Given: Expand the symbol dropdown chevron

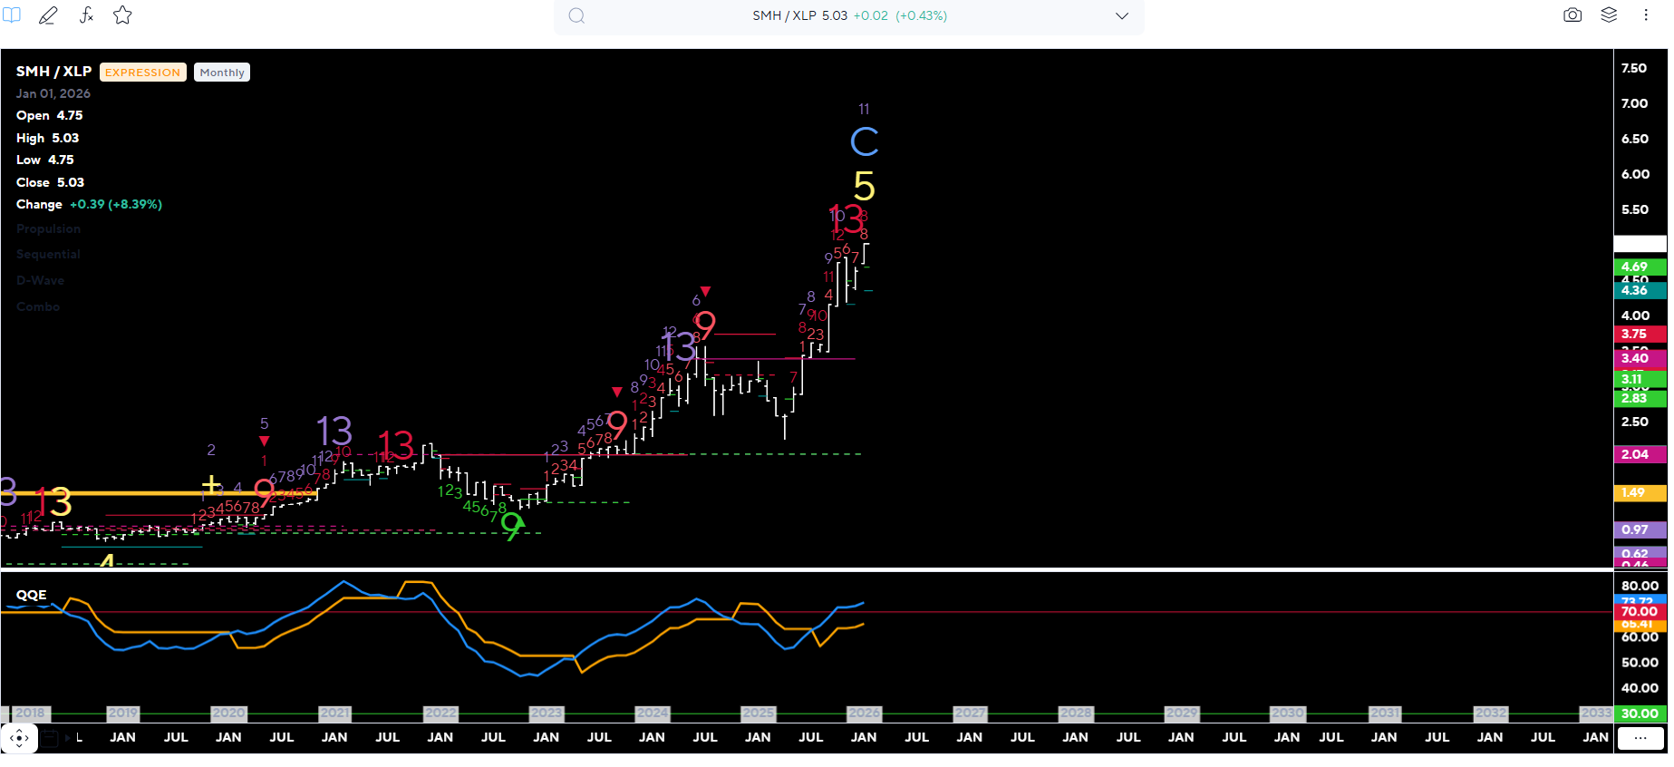Looking at the screenshot, I should 1121,16.
